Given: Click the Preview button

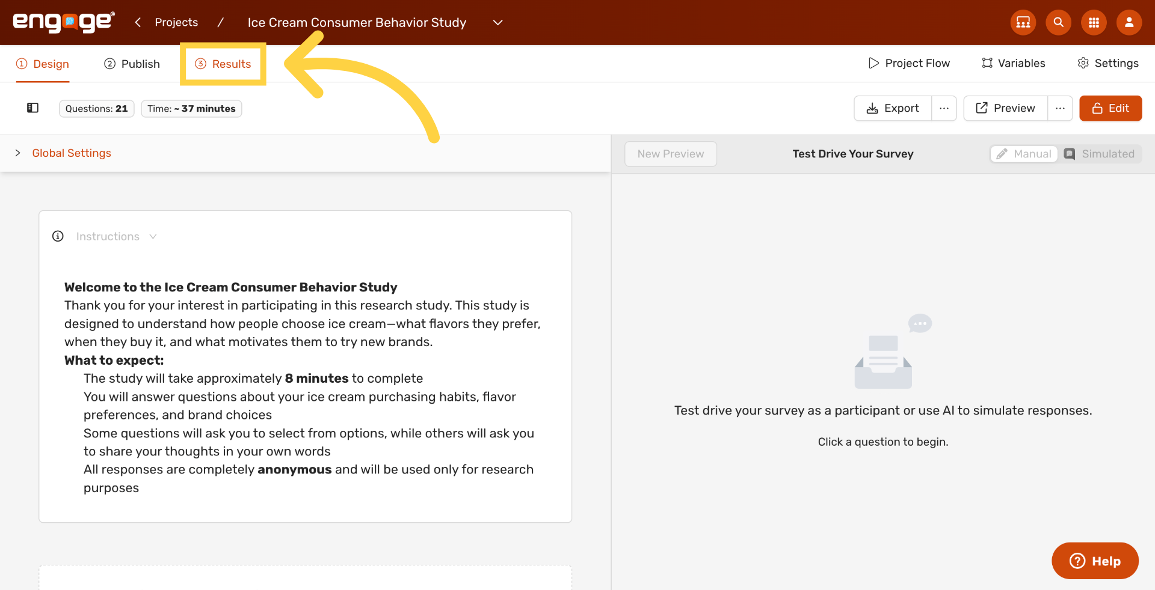Looking at the screenshot, I should point(1006,108).
